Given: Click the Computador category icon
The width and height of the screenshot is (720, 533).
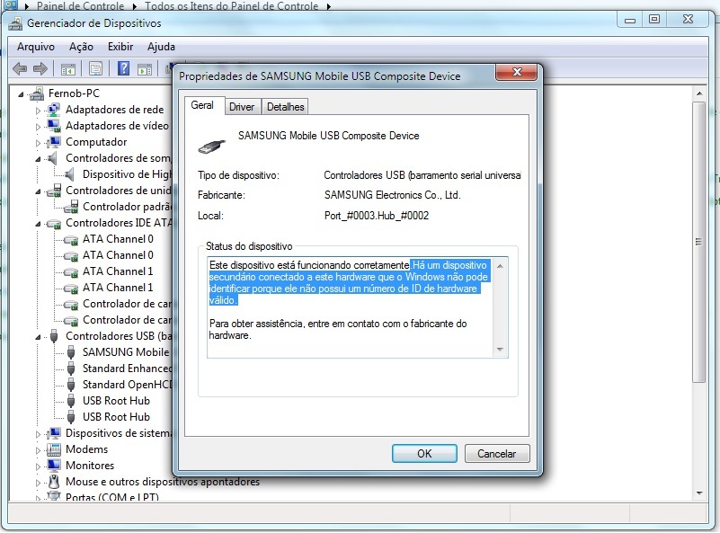Looking at the screenshot, I should pos(54,142).
